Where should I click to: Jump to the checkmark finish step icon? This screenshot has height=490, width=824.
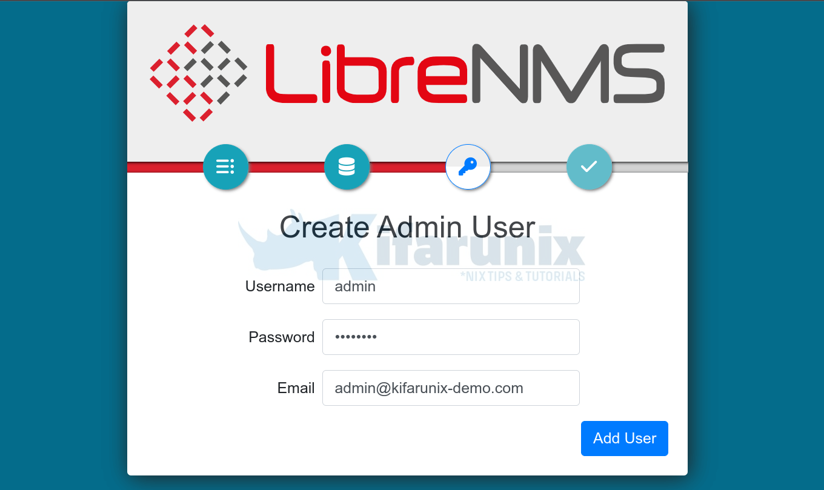(589, 167)
